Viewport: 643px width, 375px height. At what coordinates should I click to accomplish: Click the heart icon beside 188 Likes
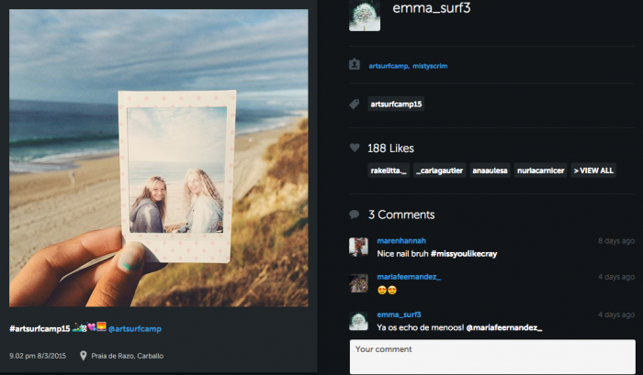[x=355, y=148]
